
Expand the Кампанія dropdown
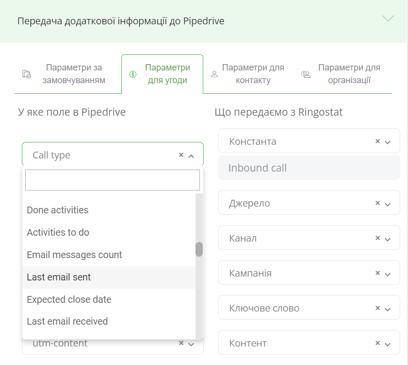(388, 274)
